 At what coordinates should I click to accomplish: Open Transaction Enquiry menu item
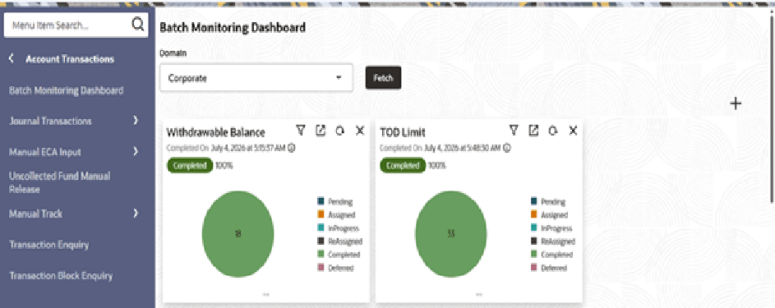pos(49,245)
